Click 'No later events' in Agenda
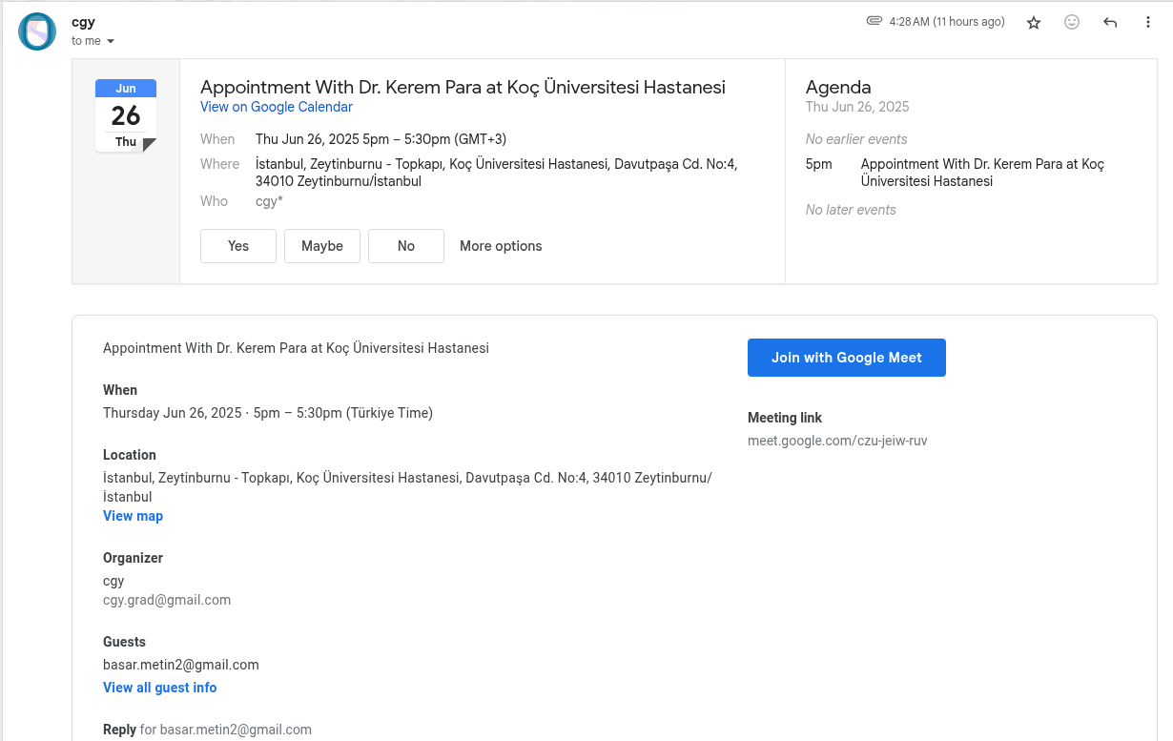This screenshot has width=1173, height=741. tap(851, 210)
